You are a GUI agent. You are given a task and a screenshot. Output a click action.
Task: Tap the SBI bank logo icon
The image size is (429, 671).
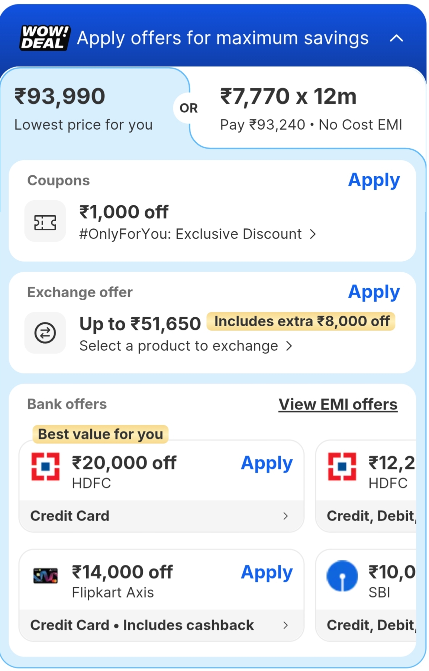pos(342,576)
